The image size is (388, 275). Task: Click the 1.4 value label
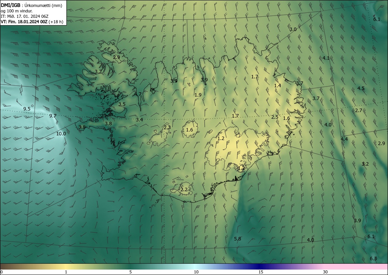pyautogui.click(x=278, y=86)
